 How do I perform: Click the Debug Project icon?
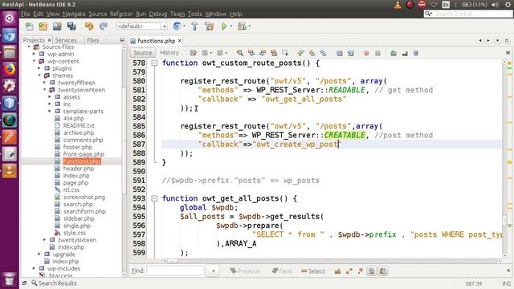tap(242, 26)
